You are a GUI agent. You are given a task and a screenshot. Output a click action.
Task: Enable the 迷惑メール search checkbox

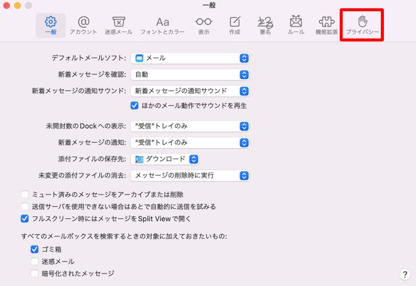tap(34, 262)
